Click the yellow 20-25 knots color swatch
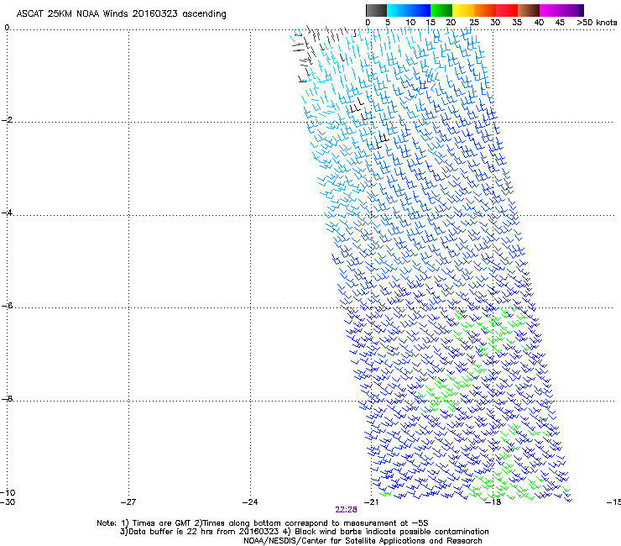 (463, 10)
